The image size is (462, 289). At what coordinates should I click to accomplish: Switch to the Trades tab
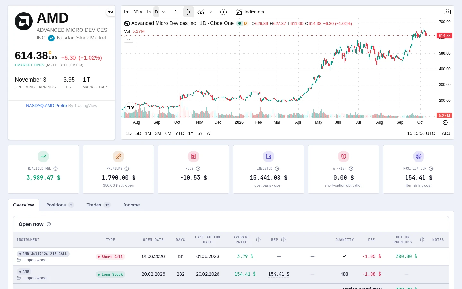(x=98, y=205)
